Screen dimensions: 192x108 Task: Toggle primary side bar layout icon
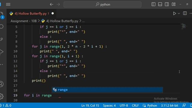153,4
